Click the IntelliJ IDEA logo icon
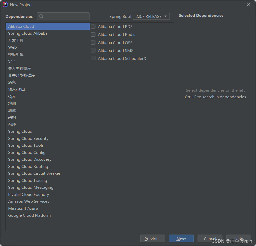 point(5,5)
